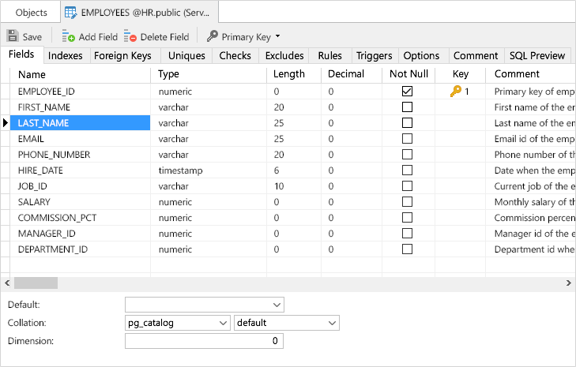This screenshot has width=576, height=367.
Task: Tick Not Null for PHONE_NUMBER
Action: coord(407,154)
